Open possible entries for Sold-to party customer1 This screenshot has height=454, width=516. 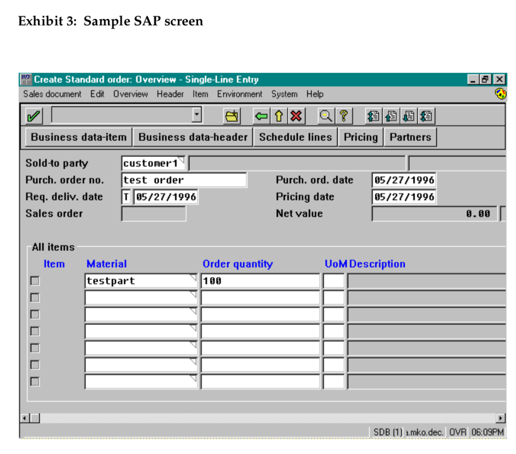point(181,159)
